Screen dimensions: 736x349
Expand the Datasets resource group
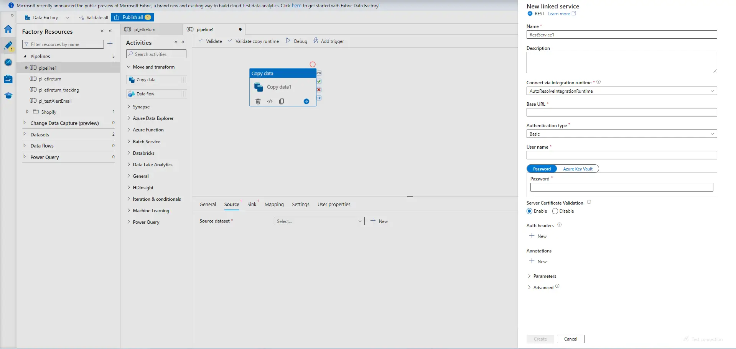[x=25, y=134]
